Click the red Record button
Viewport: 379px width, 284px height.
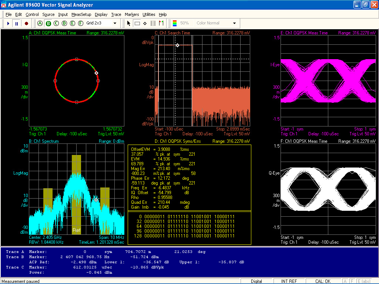point(26,23)
